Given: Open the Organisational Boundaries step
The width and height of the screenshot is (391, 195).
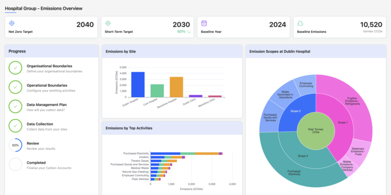Looking at the screenshot, I should pos(50,66).
